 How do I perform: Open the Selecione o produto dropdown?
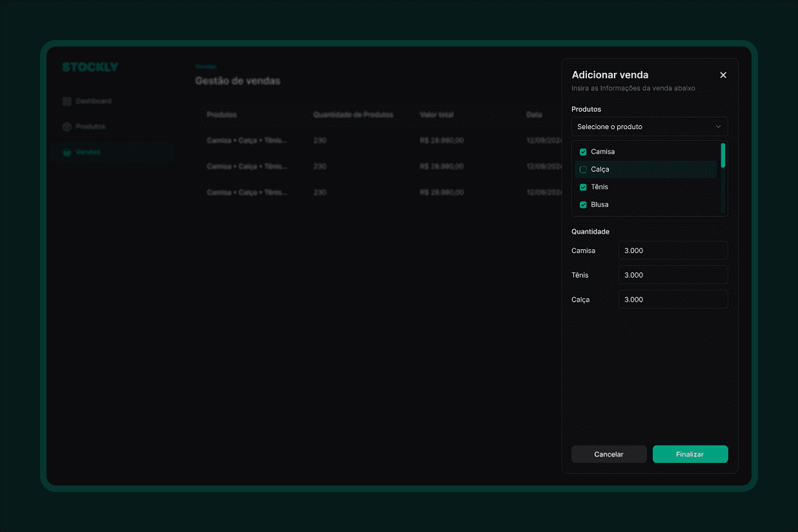650,127
